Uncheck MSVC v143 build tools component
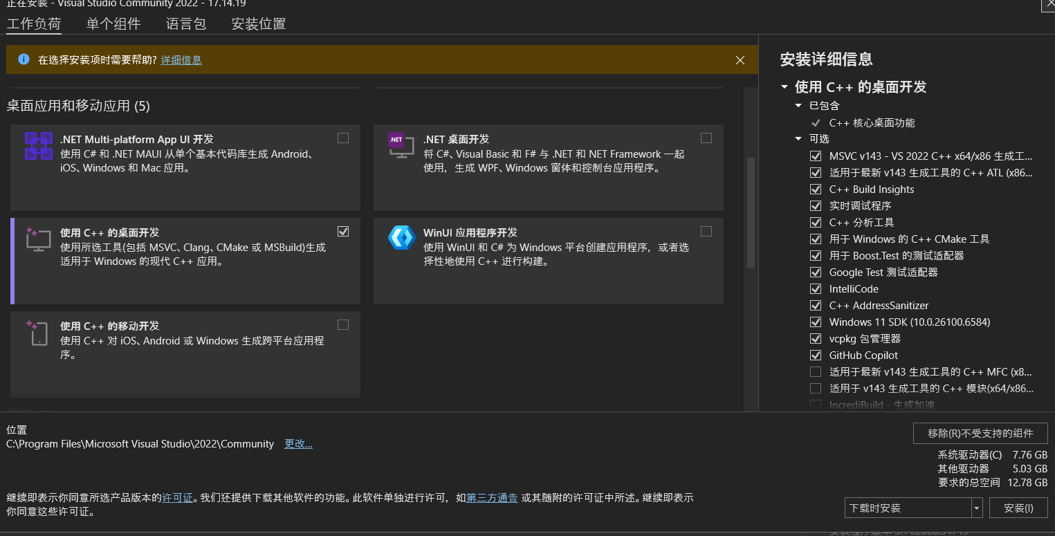This screenshot has width=1055, height=536. point(816,156)
